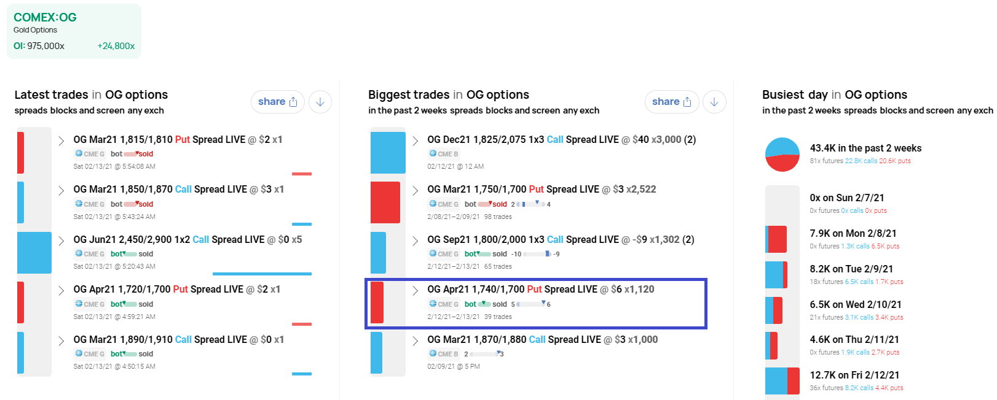The height and width of the screenshot is (400, 997).
Task: Click the CME G badge under OG Mar21 1,815/1,810
Action: click(x=90, y=154)
